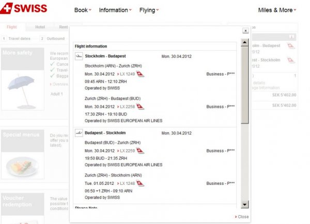Switch to the Hotel tab
This screenshot has height=224, width=310.
coord(40,27)
